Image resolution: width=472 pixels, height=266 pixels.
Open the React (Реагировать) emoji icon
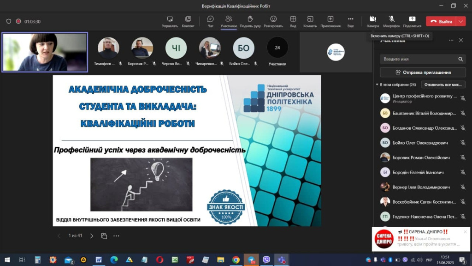pyautogui.click(x=273, y=21)
